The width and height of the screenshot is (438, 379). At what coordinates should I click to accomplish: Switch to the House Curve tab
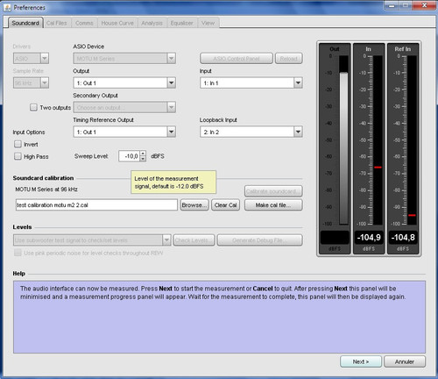[117, 23]
